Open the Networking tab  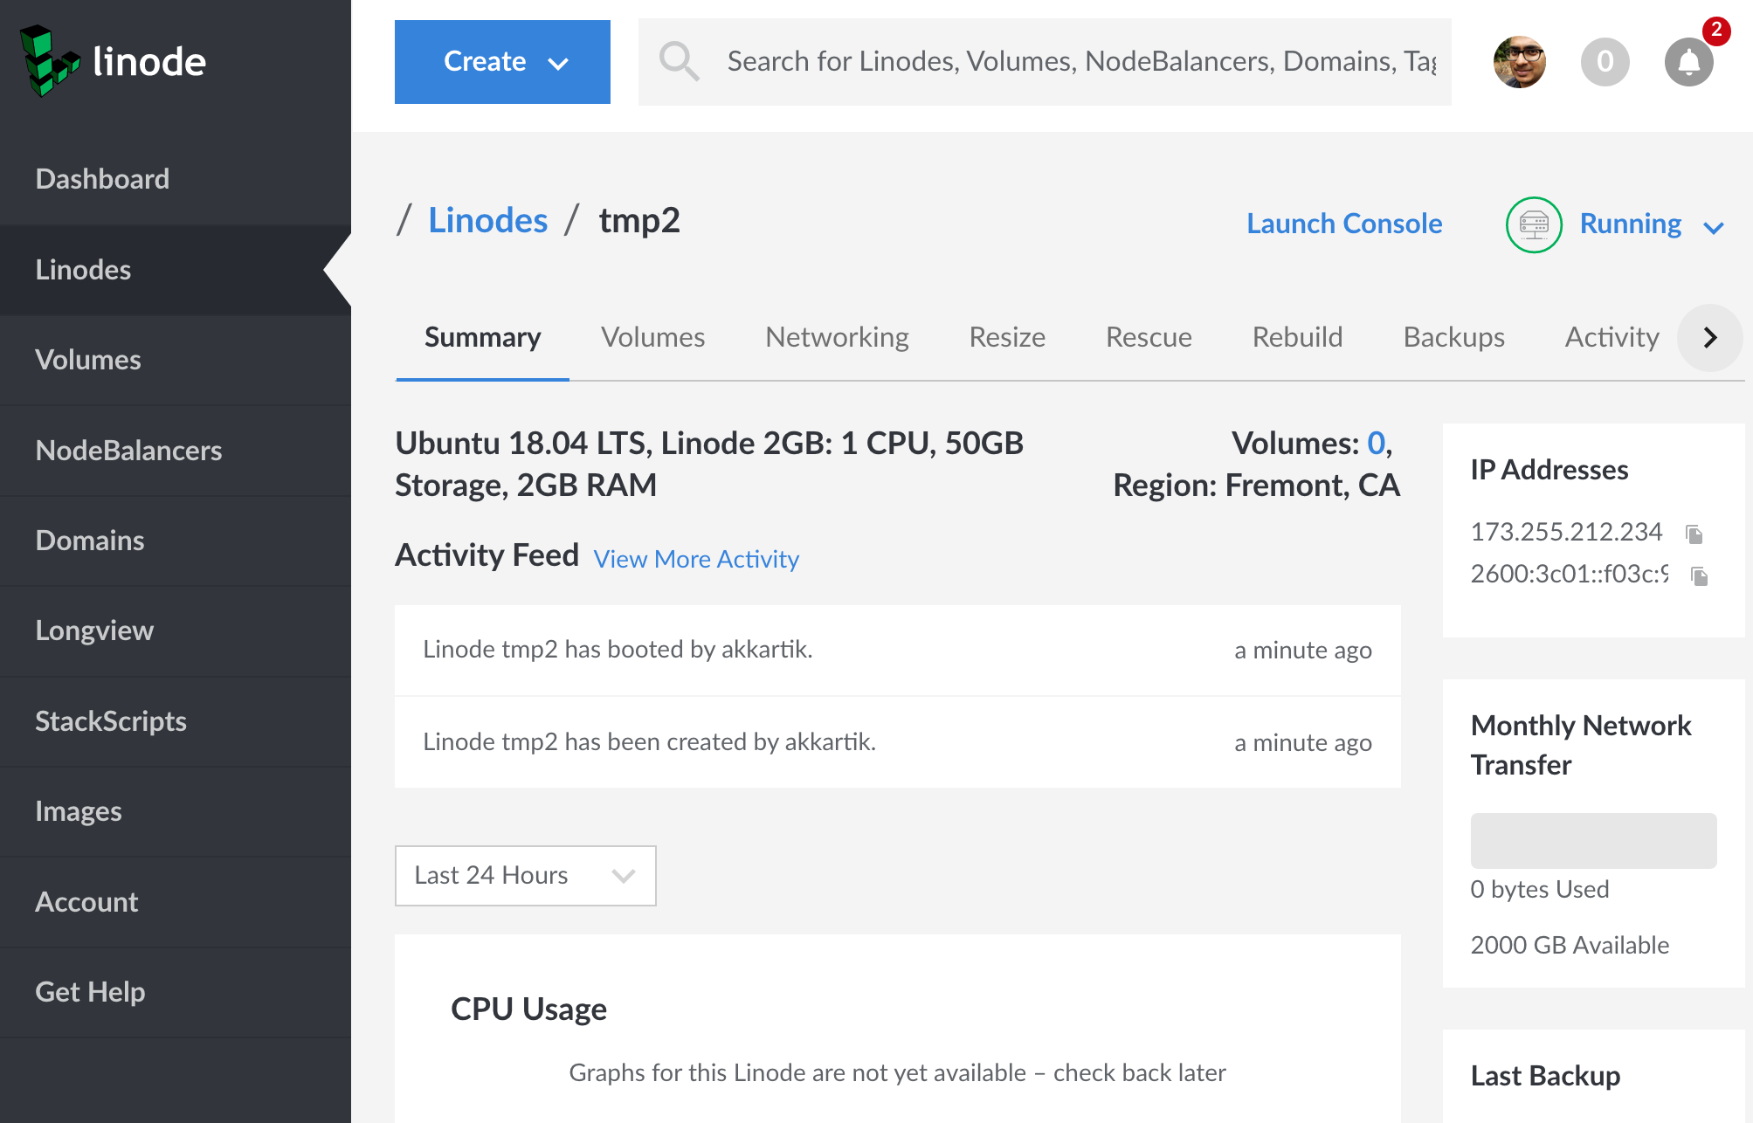tap(837, 337)
